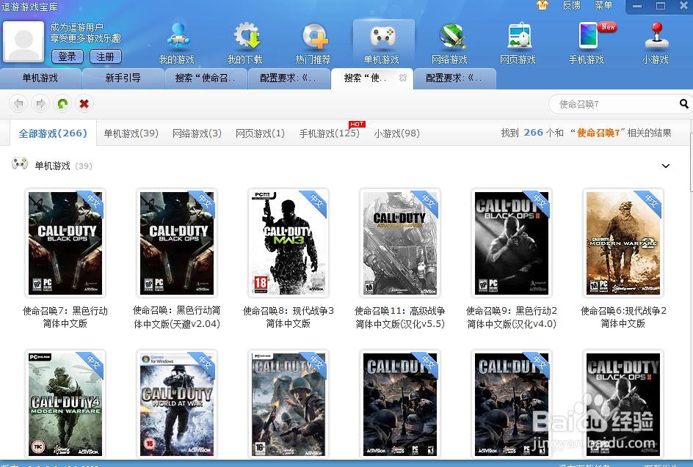The image size is (693, 467).
Task: Select the 单机游戏 gamepad icon
Action: pyautogui.click(x=382, y=36)
